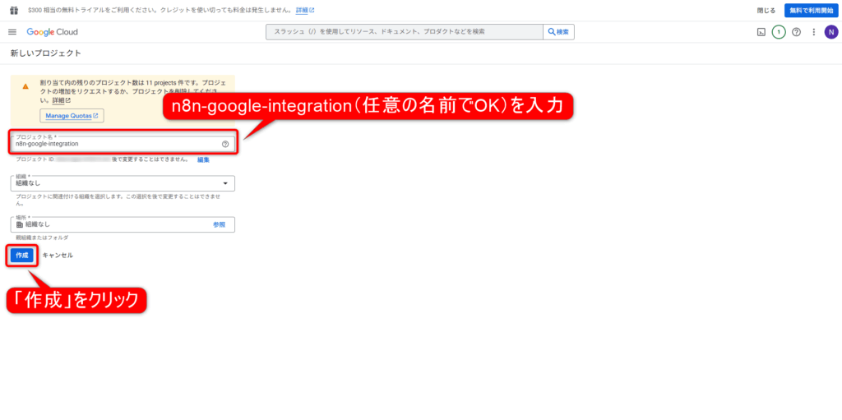This screenshot has width=842, height=420.
Task: Dismiss the trial banner with 閉じる
Action: pos(766,10)
